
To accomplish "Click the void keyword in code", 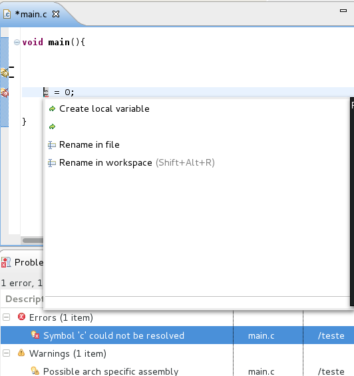I will (x=33, y=42).
